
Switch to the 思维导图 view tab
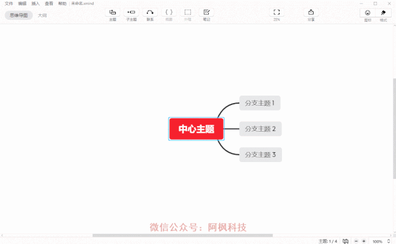(19, 15)
